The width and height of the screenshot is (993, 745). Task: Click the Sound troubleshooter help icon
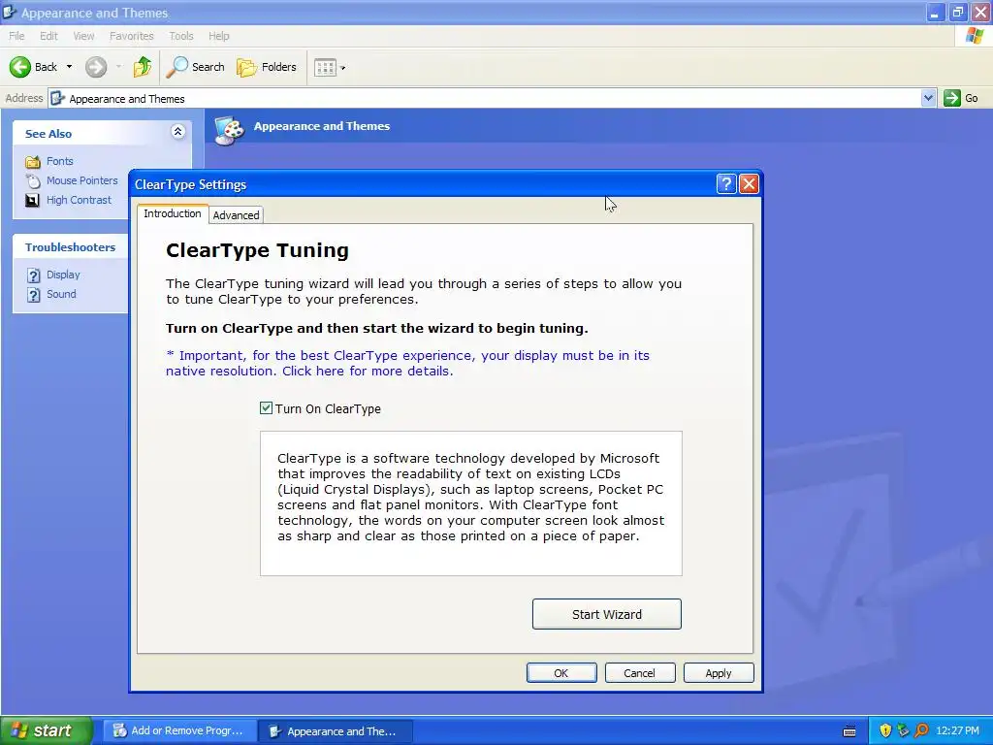[34, 295]
